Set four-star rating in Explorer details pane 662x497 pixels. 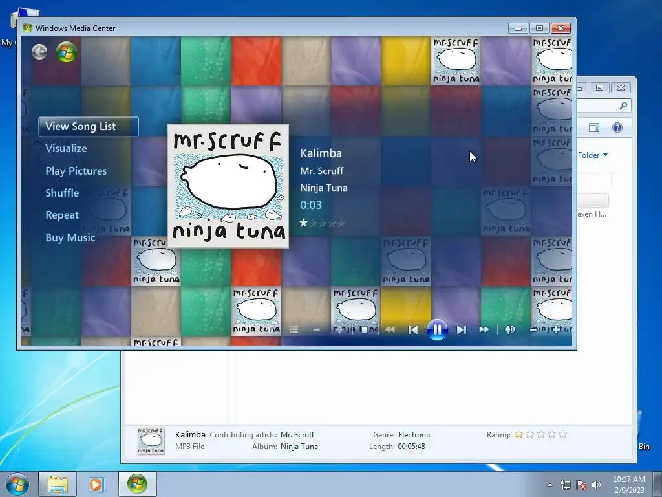pyautogui.click(x=552, y=434)
